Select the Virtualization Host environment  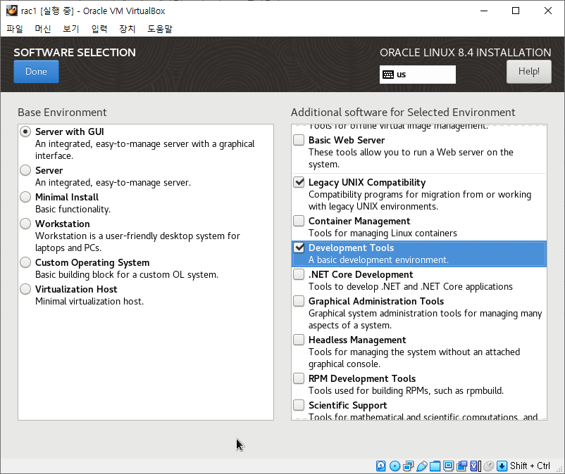25,289
